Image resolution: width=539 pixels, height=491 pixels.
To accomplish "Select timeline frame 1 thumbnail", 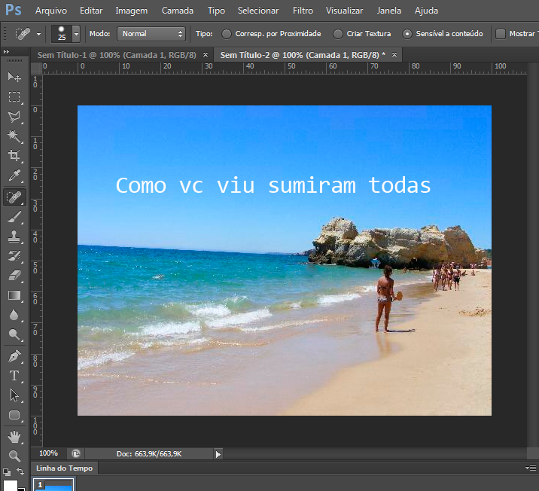I will [x=53, y=485].
